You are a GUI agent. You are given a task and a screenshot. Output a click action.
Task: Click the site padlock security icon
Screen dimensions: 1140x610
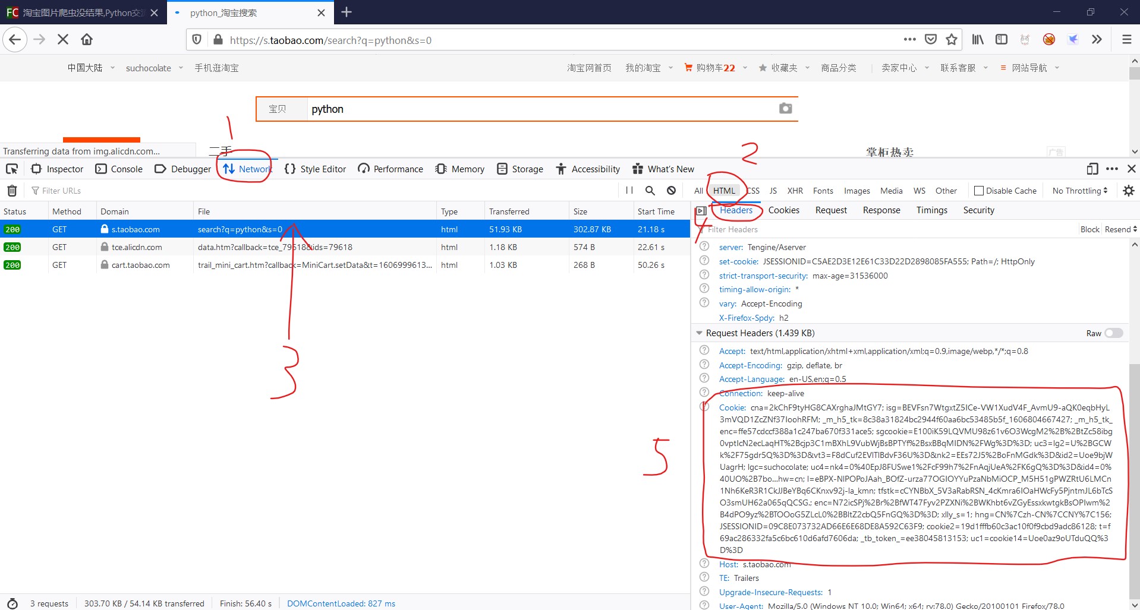click(x=218, y=40)
